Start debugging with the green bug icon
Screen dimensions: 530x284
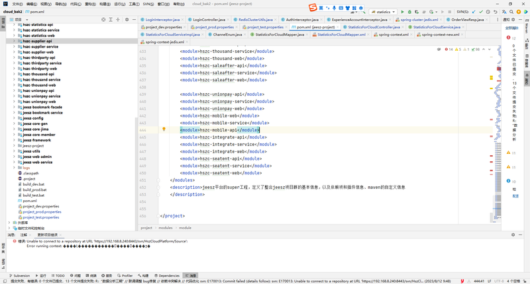[x=409, y=12]
